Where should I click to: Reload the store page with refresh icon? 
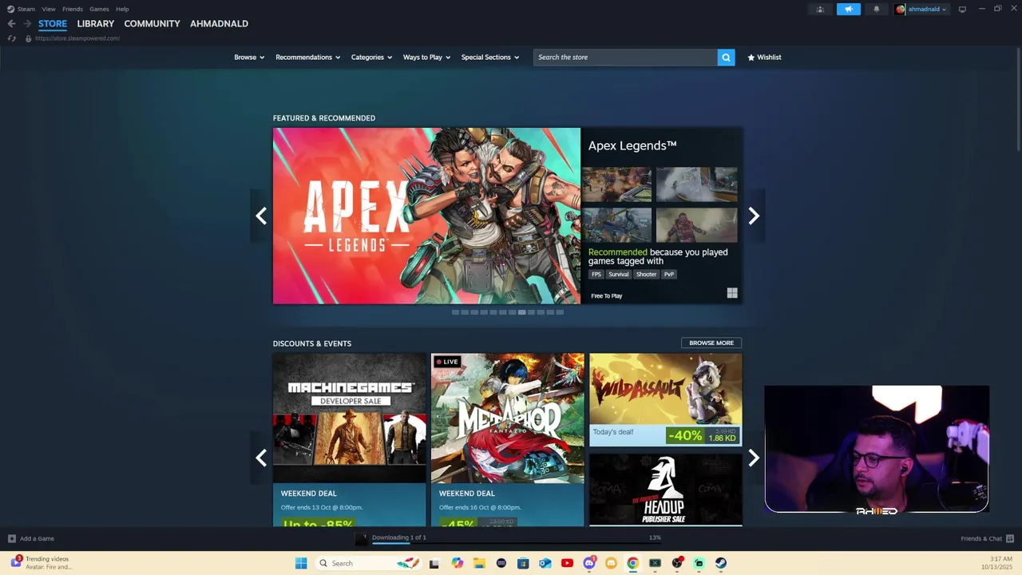point(11,38)
